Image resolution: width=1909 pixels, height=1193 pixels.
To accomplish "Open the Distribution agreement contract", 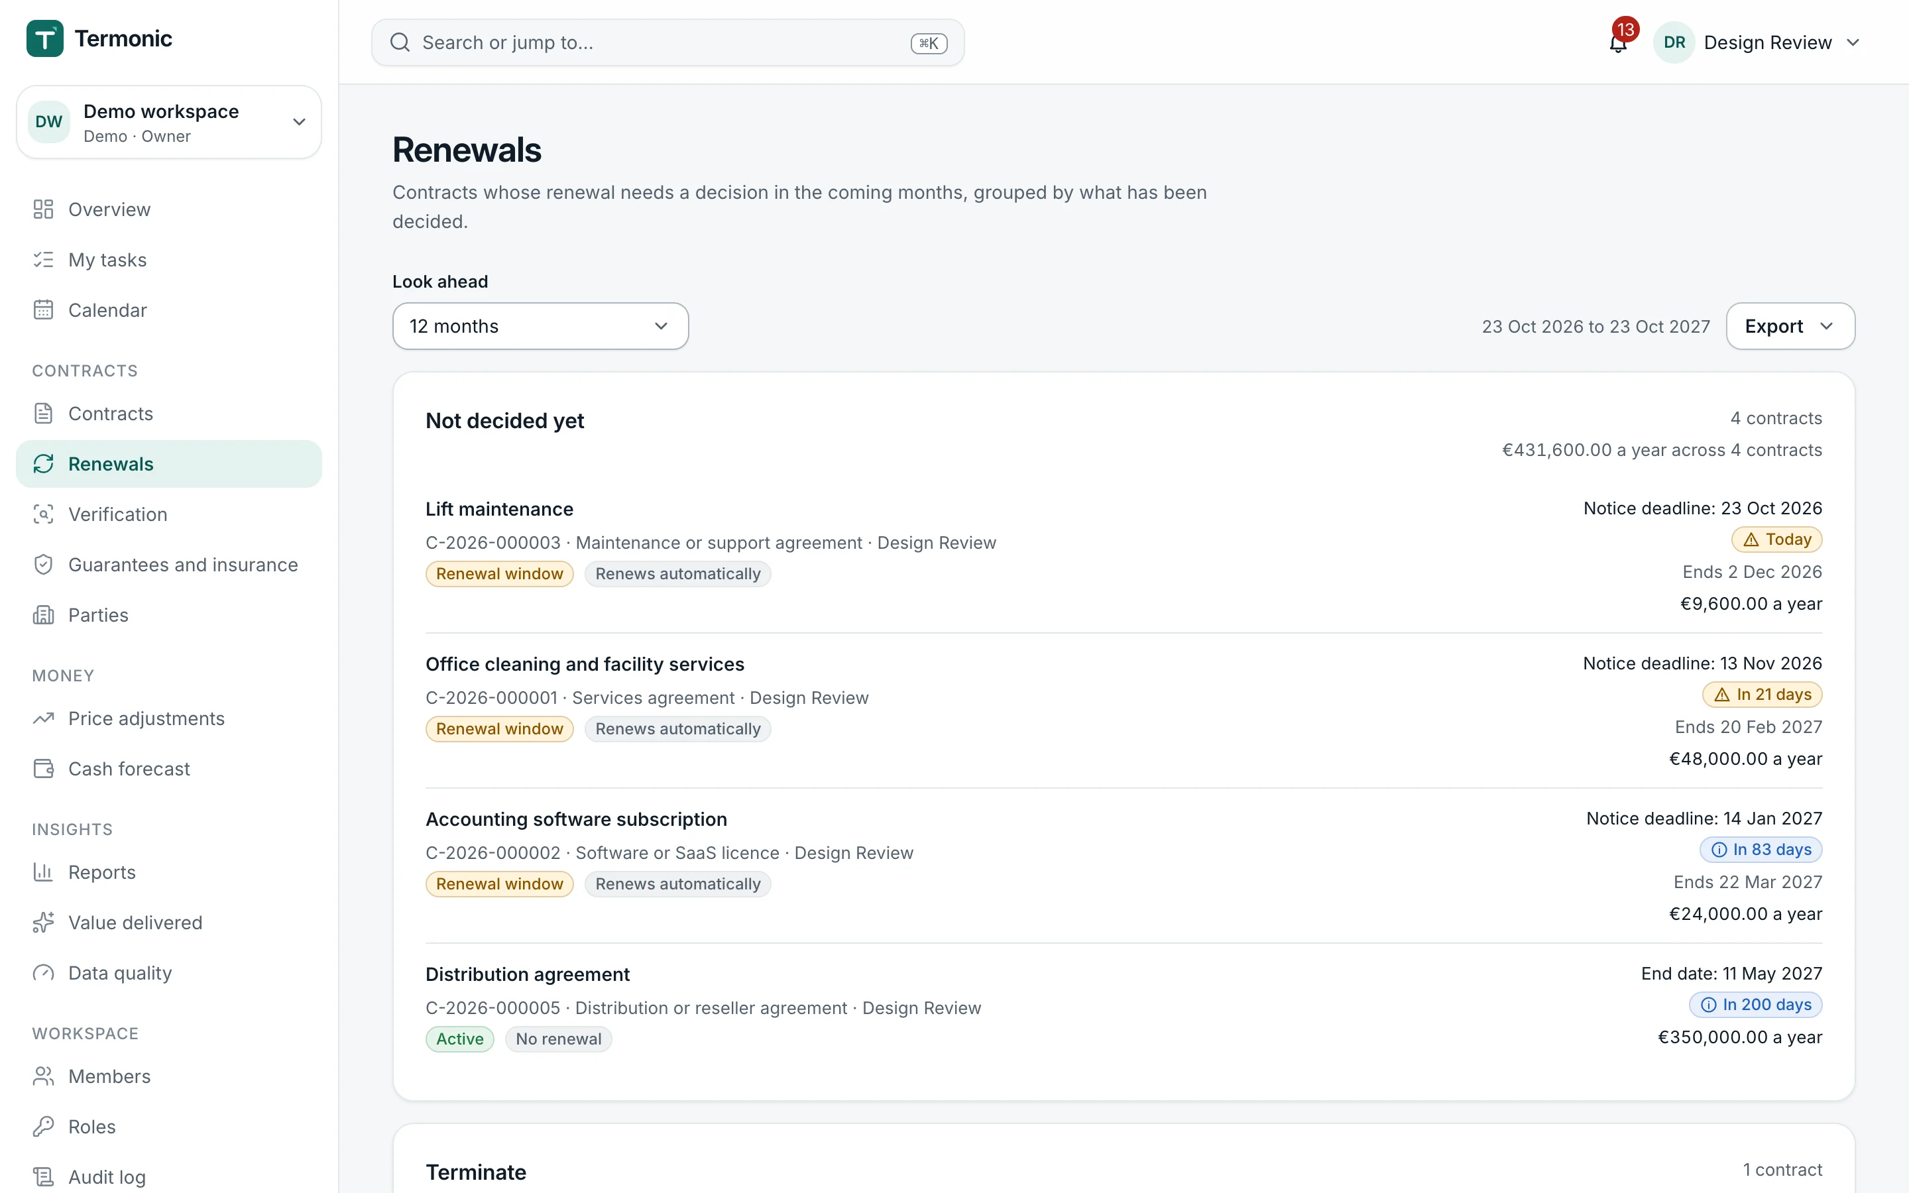I will coord(528,974).
